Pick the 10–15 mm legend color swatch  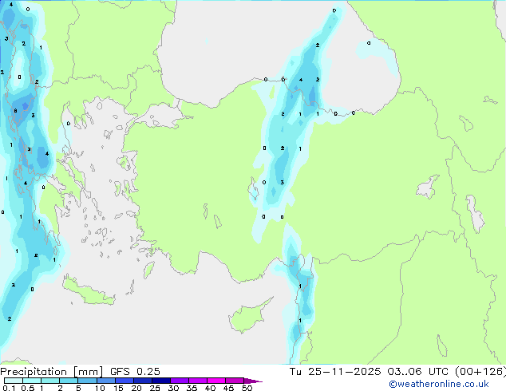[105, 381]
